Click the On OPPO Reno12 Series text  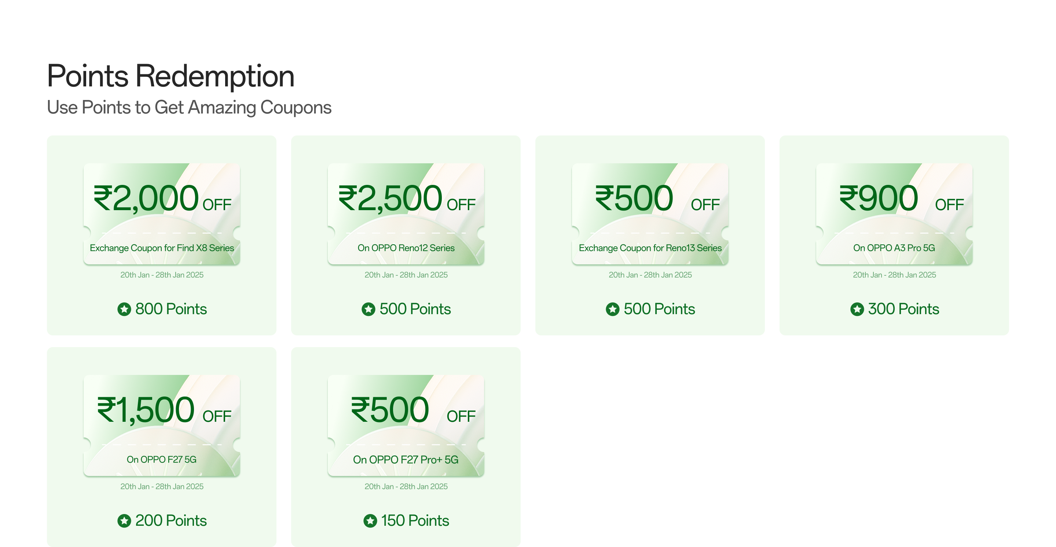click(x=406, y=248)
